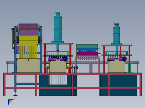The width and height of the screenshot is (145, 108).
Task: Select the yellow hopper body
Action: [28, 41]
